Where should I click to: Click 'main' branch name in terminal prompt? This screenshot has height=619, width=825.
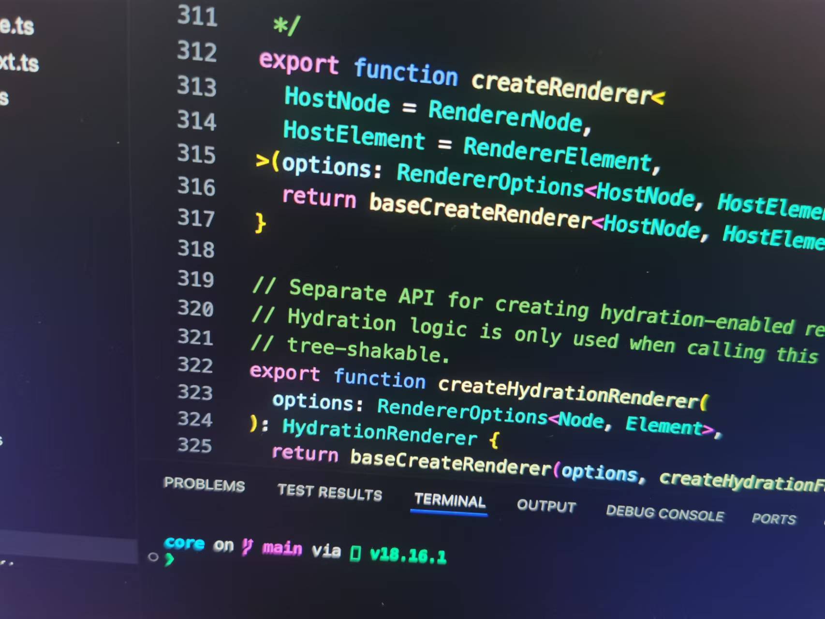(x=282, y=549)
